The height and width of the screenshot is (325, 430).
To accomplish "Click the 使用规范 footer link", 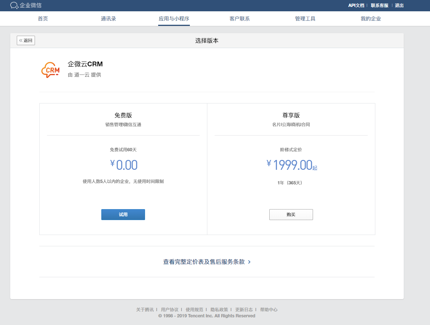I will (195, 310).
